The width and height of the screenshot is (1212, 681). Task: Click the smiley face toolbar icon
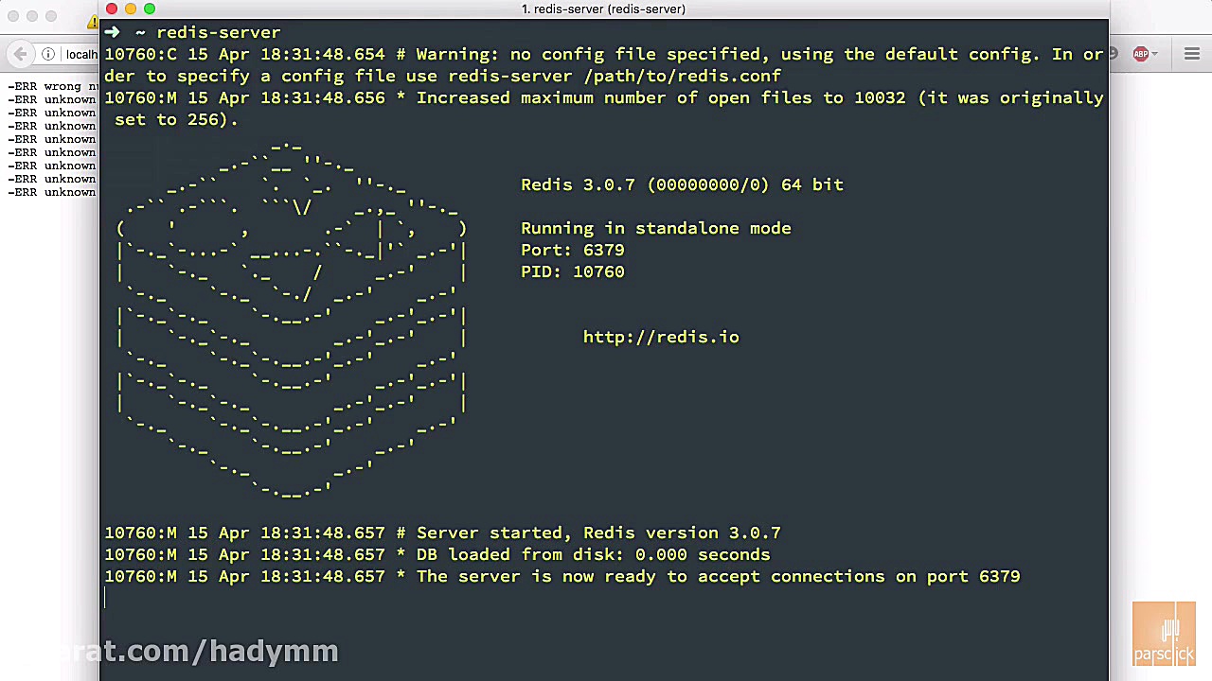[1114, 54]
